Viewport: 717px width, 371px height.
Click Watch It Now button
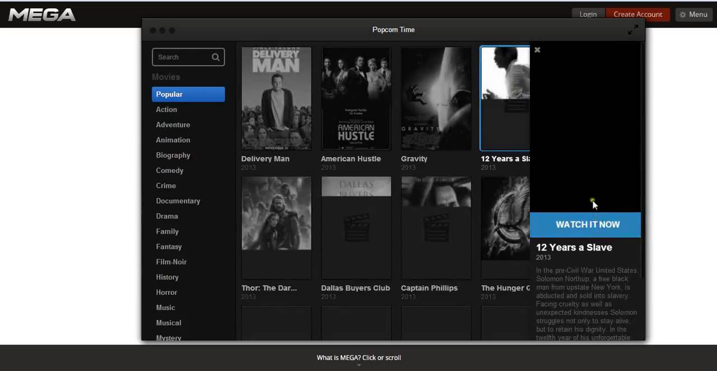[x=585, y=225]
